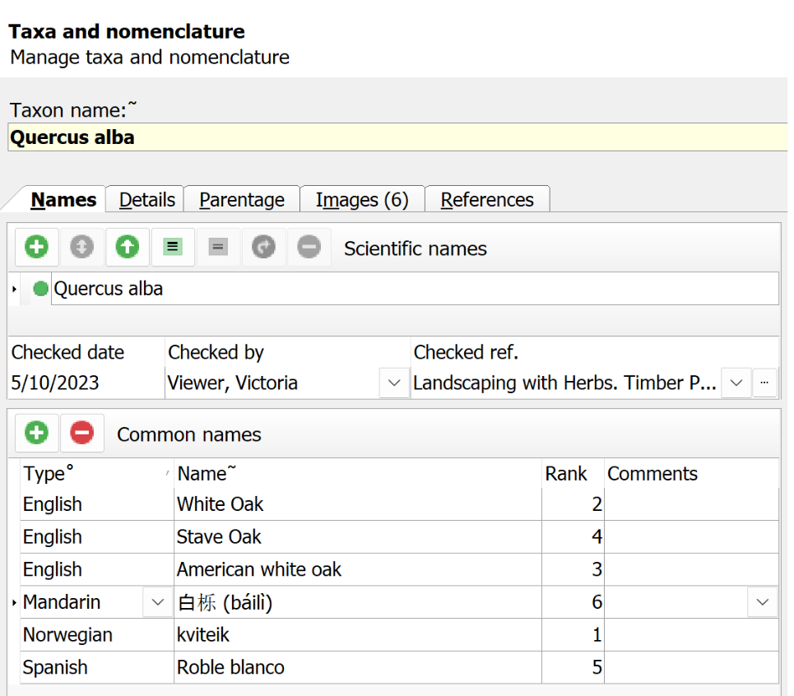This screenshot has height=696, width=794.
Task: Click the Checked date value 5/10/2023
Action: [x=55, y=383]
